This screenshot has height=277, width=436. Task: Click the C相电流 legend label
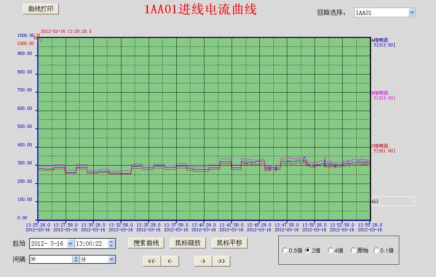380,146
